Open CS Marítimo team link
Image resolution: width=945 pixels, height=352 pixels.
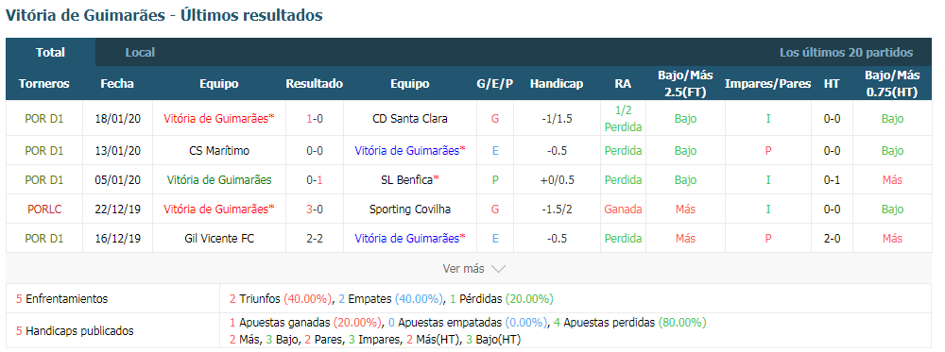point(219,150)
